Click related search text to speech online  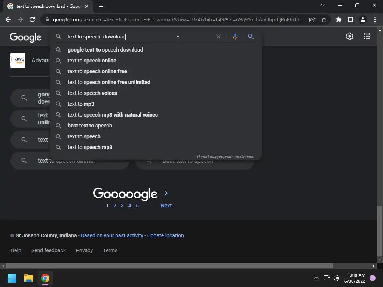click(70, 161)
